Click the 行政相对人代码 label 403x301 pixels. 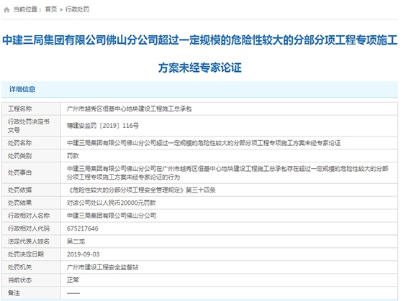pos(29,228)
